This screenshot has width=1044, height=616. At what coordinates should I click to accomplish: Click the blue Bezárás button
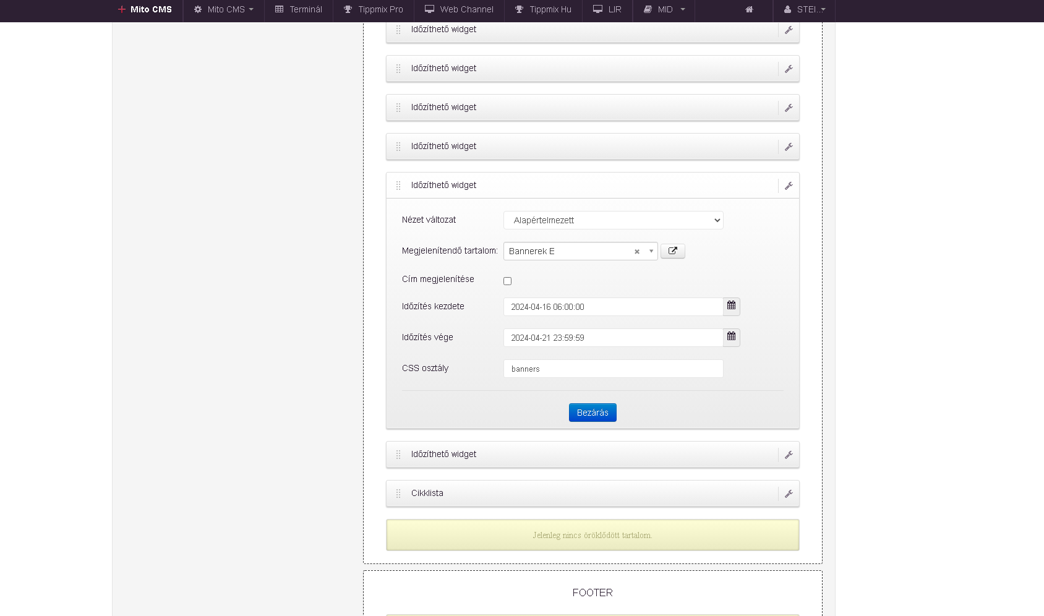[x=593, y=413]
